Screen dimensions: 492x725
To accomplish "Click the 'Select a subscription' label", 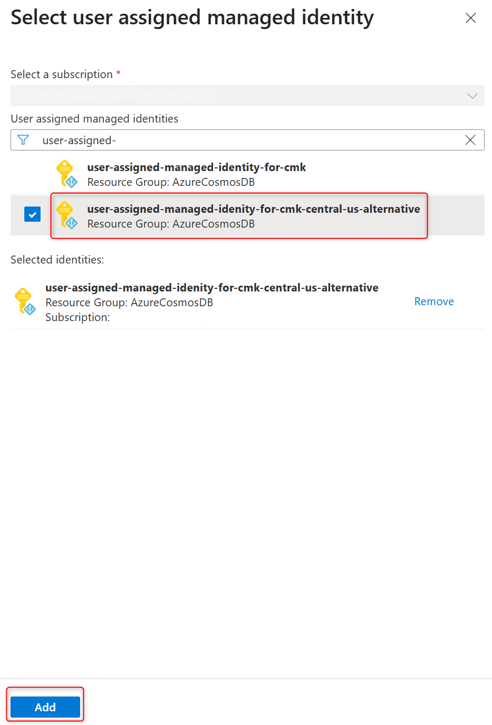I will pyautogui.click(x=62, y=74).
